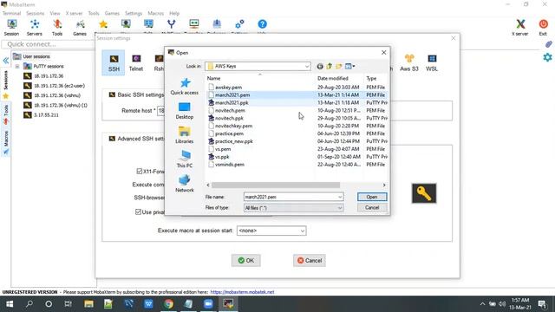Switch to the Macros vertical sidebar tab
555x312 pixels.
(x=6, y=142)
